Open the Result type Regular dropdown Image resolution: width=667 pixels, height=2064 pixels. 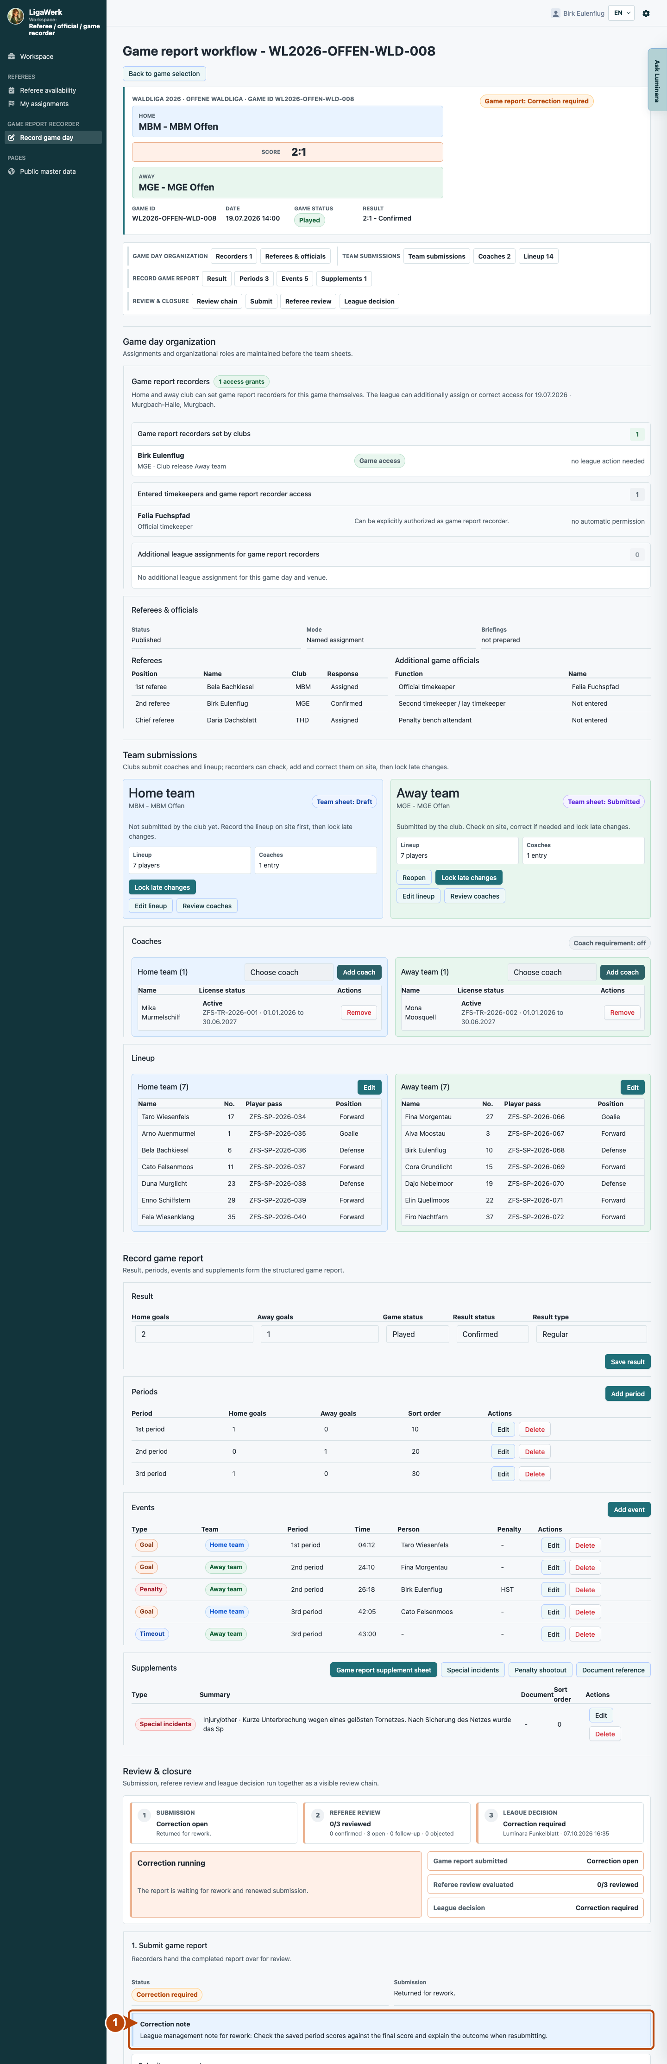coord(592,1334)
